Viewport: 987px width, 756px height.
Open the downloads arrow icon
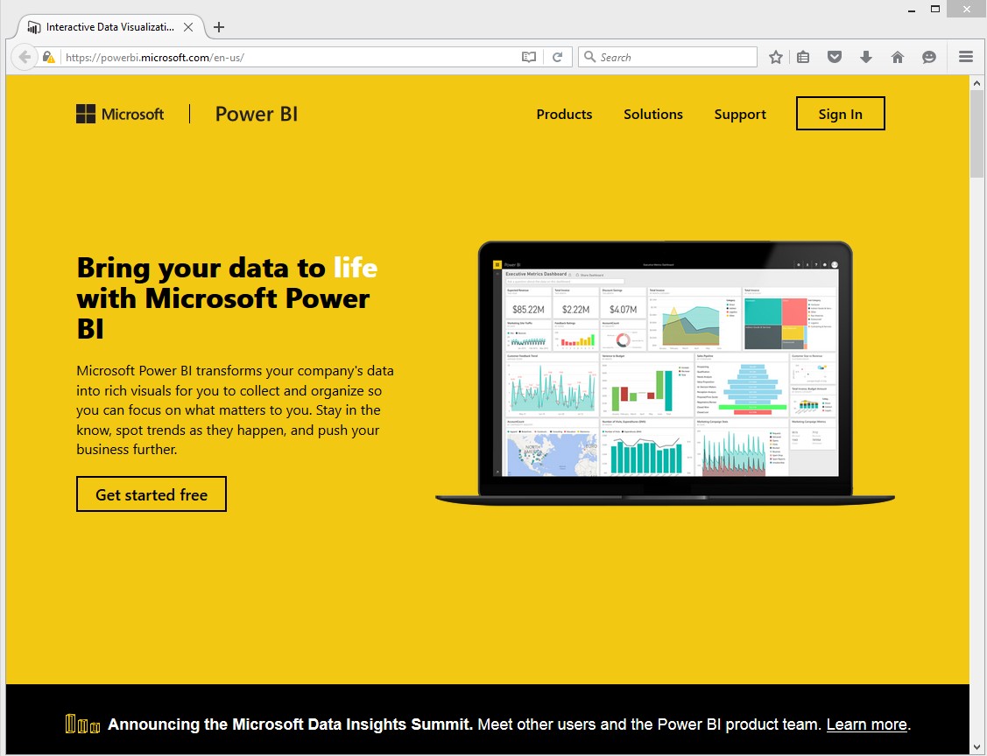click(x=866, y=57)
